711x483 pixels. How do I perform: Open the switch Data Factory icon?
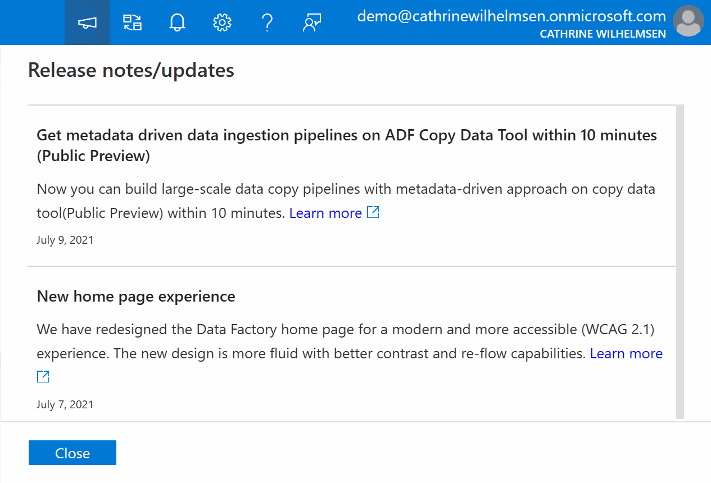pyautogui.click(x=133, y=22)
